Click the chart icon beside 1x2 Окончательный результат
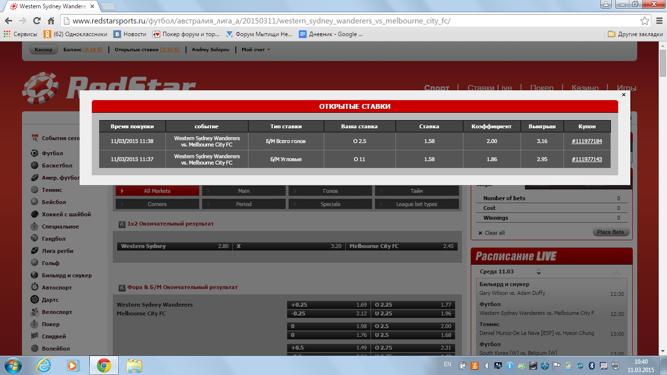The width and height of the screenshot is (667, 375). pos(122,224)
